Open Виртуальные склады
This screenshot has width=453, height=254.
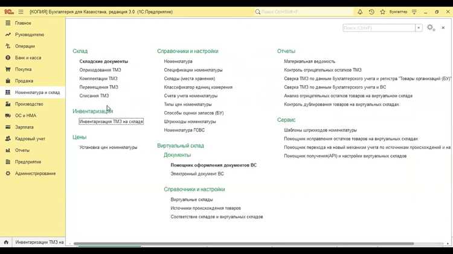(x=191, y=200)
